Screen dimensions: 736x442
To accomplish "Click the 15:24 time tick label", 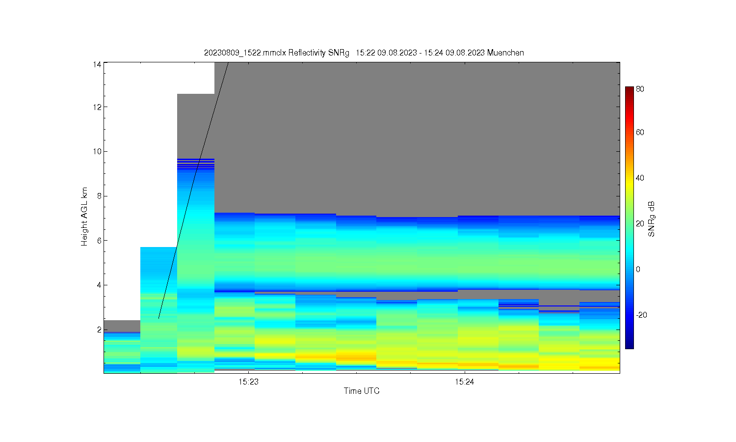I will (464, 382).
